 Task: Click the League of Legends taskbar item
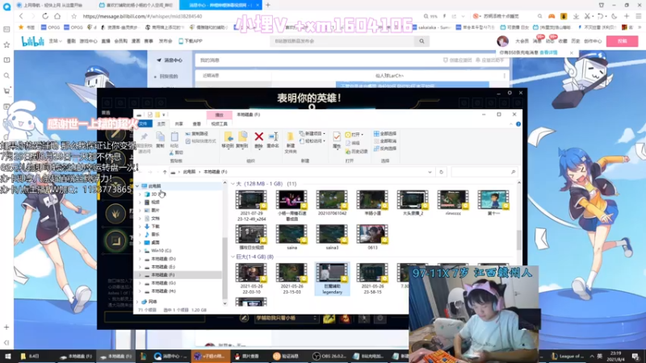[568, 356]
